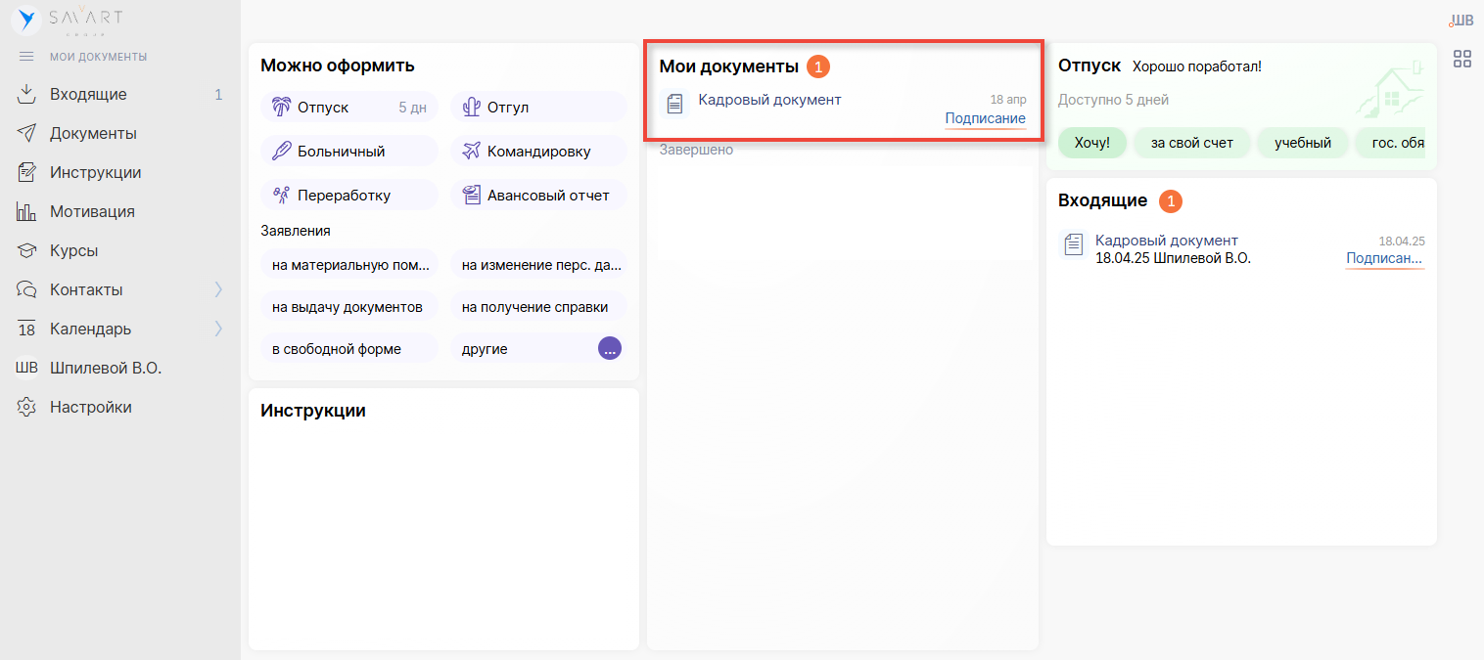Open Инструкции sidebar section
This screenshot has height=660, width=1484.
(x=95, y=173)
